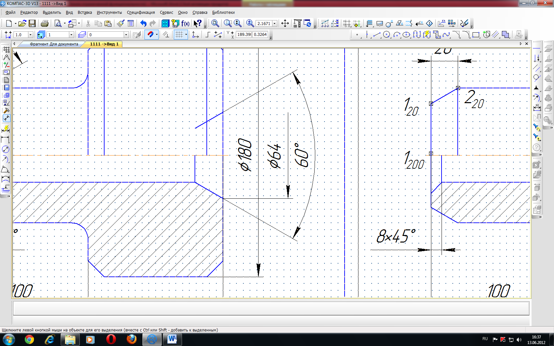Open the variables f(x) icon
Image resolution: width=554 pixels, height=346 pixels.
(x=185, y=23)
